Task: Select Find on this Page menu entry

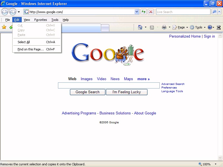Action: pos(31,49)
